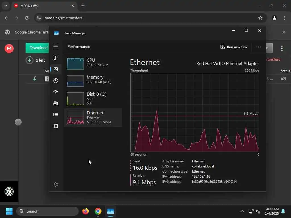Open Firefox from the taskbar
291x218 pixels.
click(x=86, y=211)
